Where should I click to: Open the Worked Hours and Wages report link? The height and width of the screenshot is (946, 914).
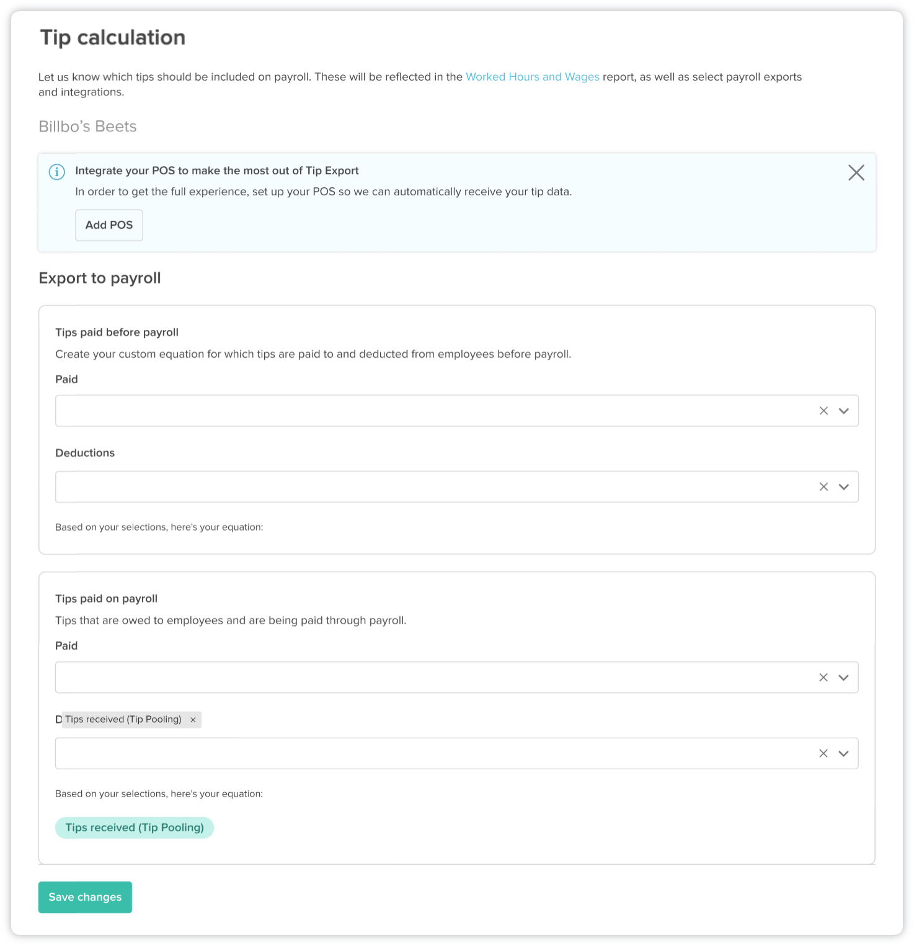point(532,77)
